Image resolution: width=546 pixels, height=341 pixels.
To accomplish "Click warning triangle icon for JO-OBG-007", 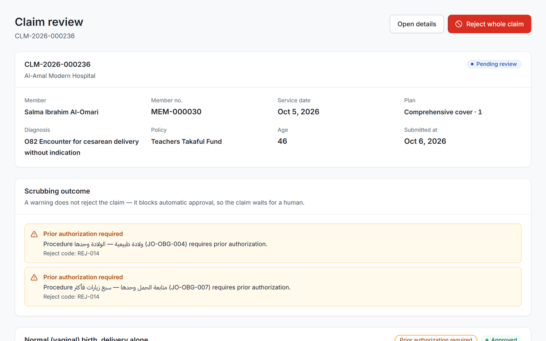I will click(x=34, y=277).
